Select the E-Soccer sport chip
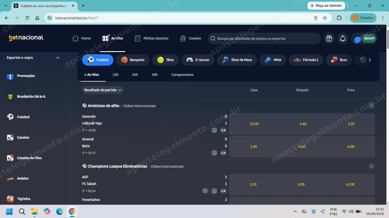This screenshot has width=389, height=218. (198, 60)
